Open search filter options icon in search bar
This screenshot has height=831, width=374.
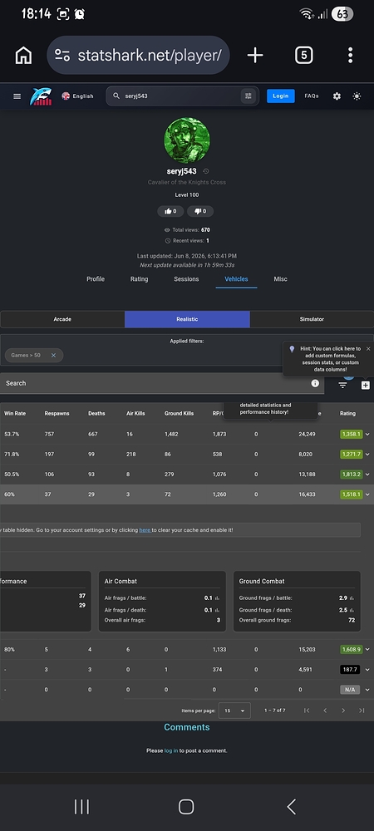pos(248,96)
